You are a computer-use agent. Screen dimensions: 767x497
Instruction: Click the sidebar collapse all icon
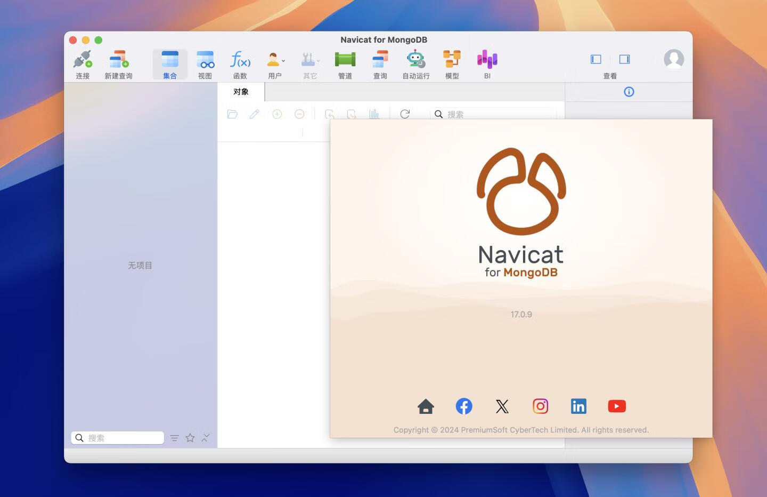(206, 438)
